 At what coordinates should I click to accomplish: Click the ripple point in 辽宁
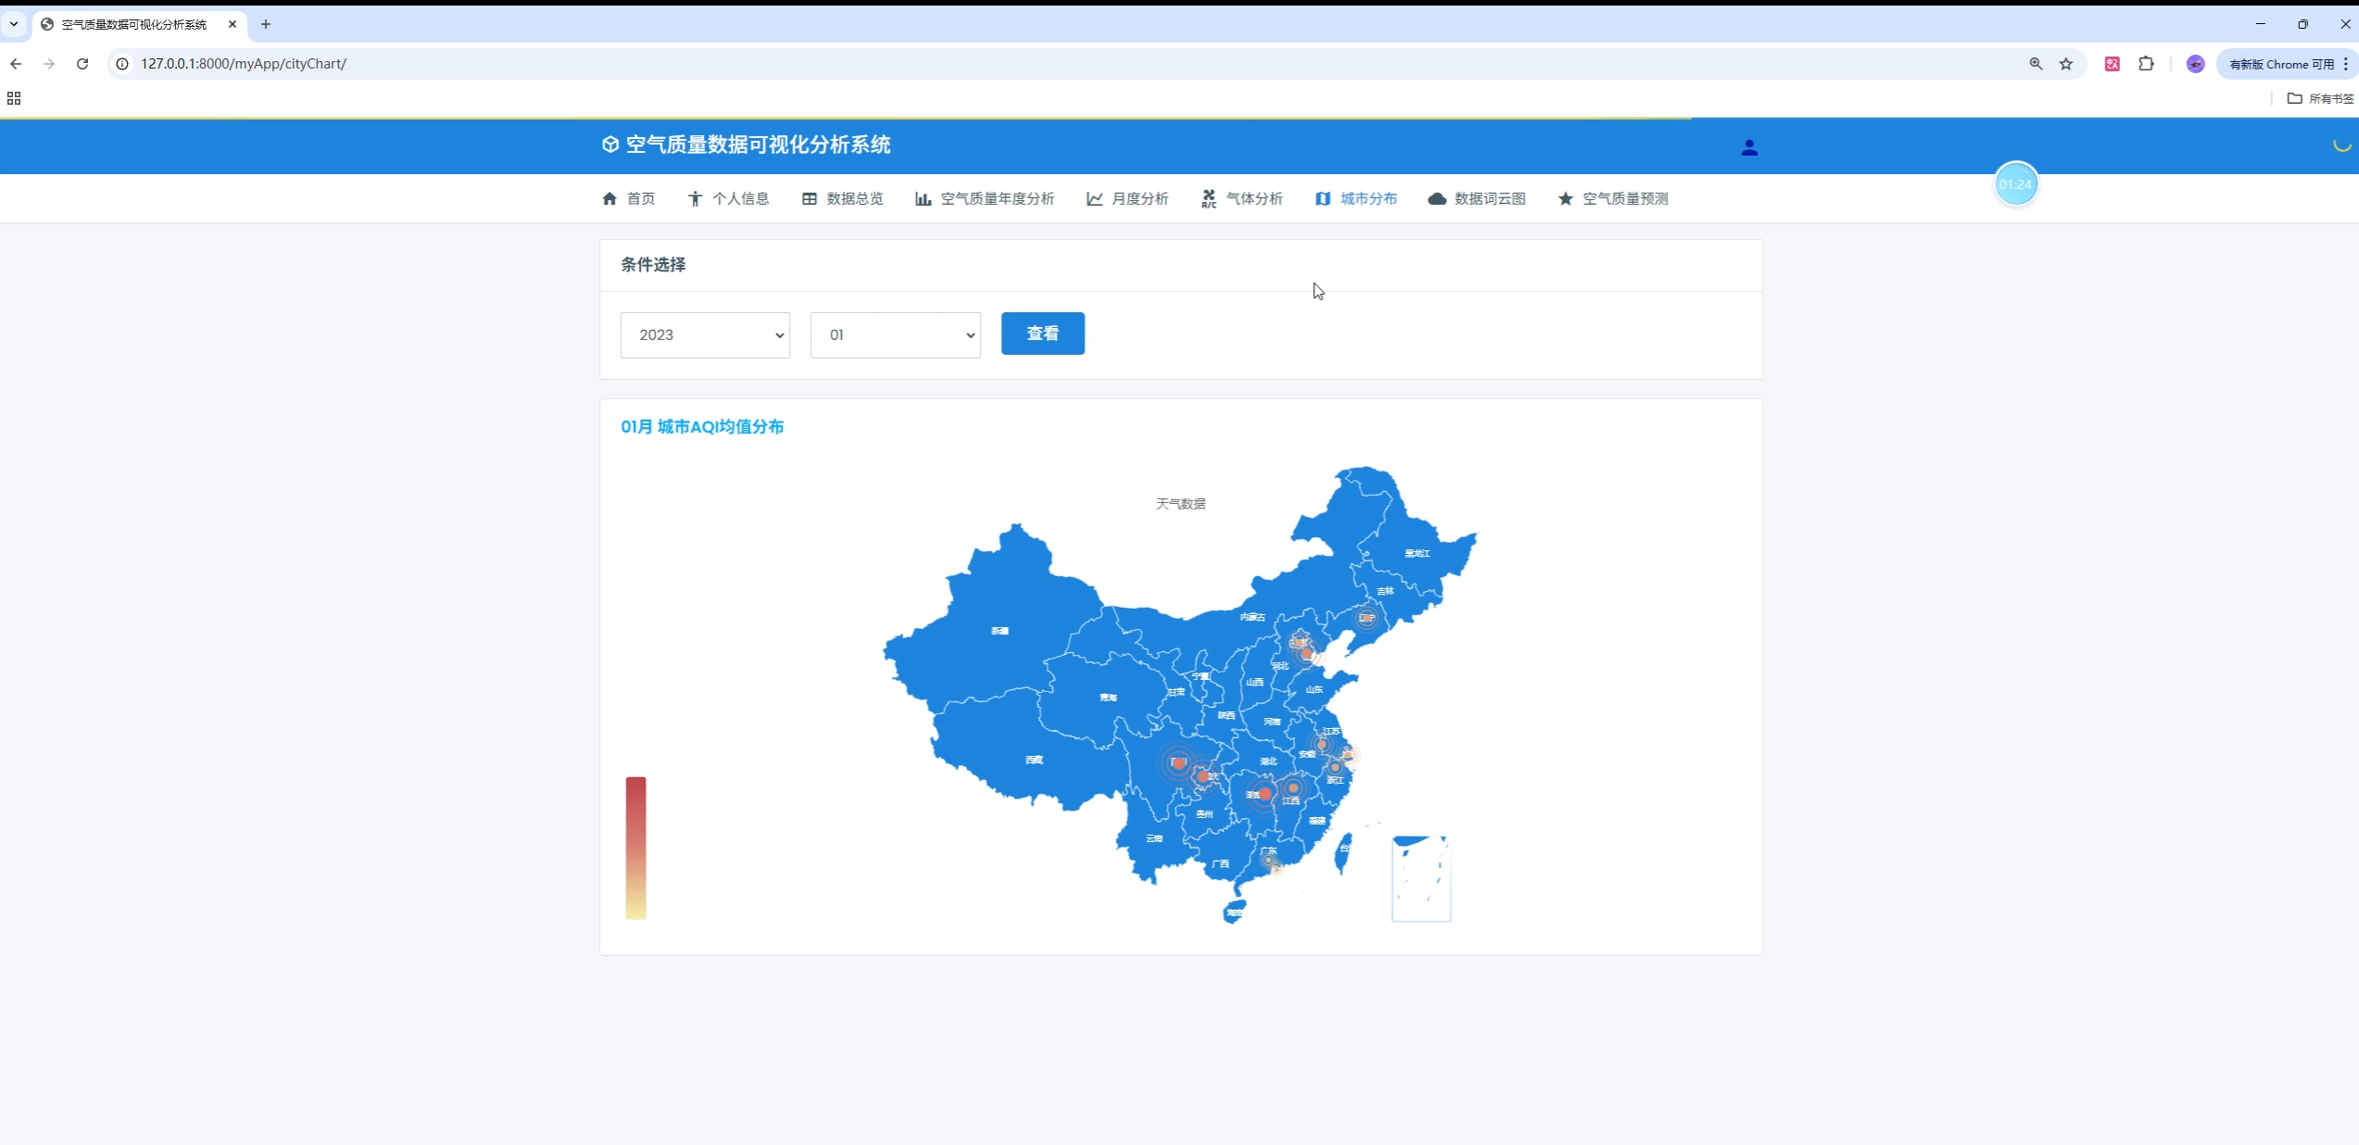point(1367,617)
